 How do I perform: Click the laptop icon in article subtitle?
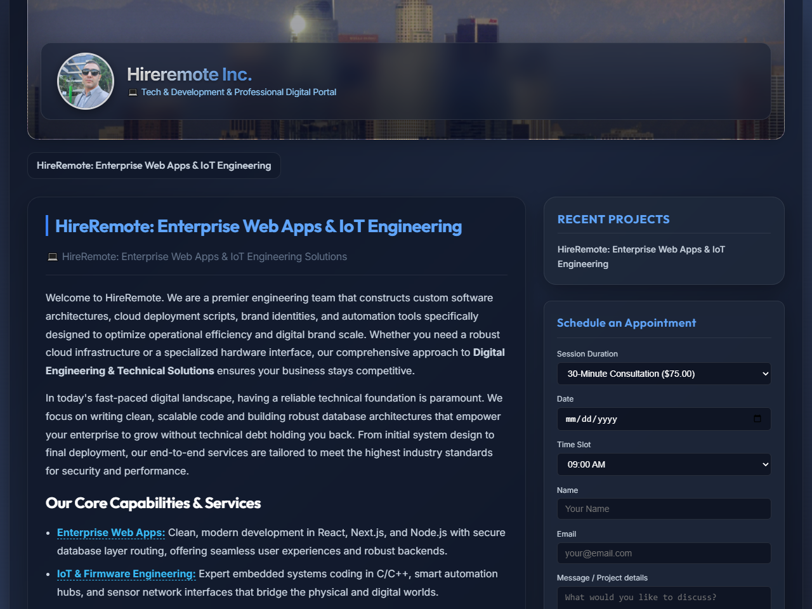(x=53, y=257)
